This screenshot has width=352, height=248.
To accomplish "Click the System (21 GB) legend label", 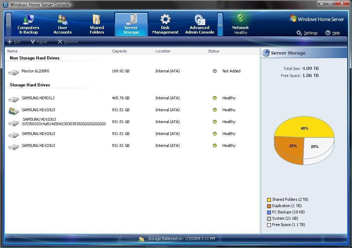I will pyautogui.click(x=285, y=218).
